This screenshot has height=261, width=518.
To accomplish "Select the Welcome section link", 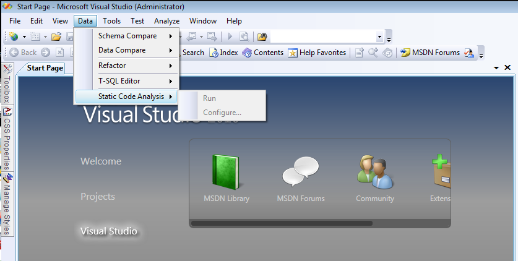I will (x=101, y=161).
